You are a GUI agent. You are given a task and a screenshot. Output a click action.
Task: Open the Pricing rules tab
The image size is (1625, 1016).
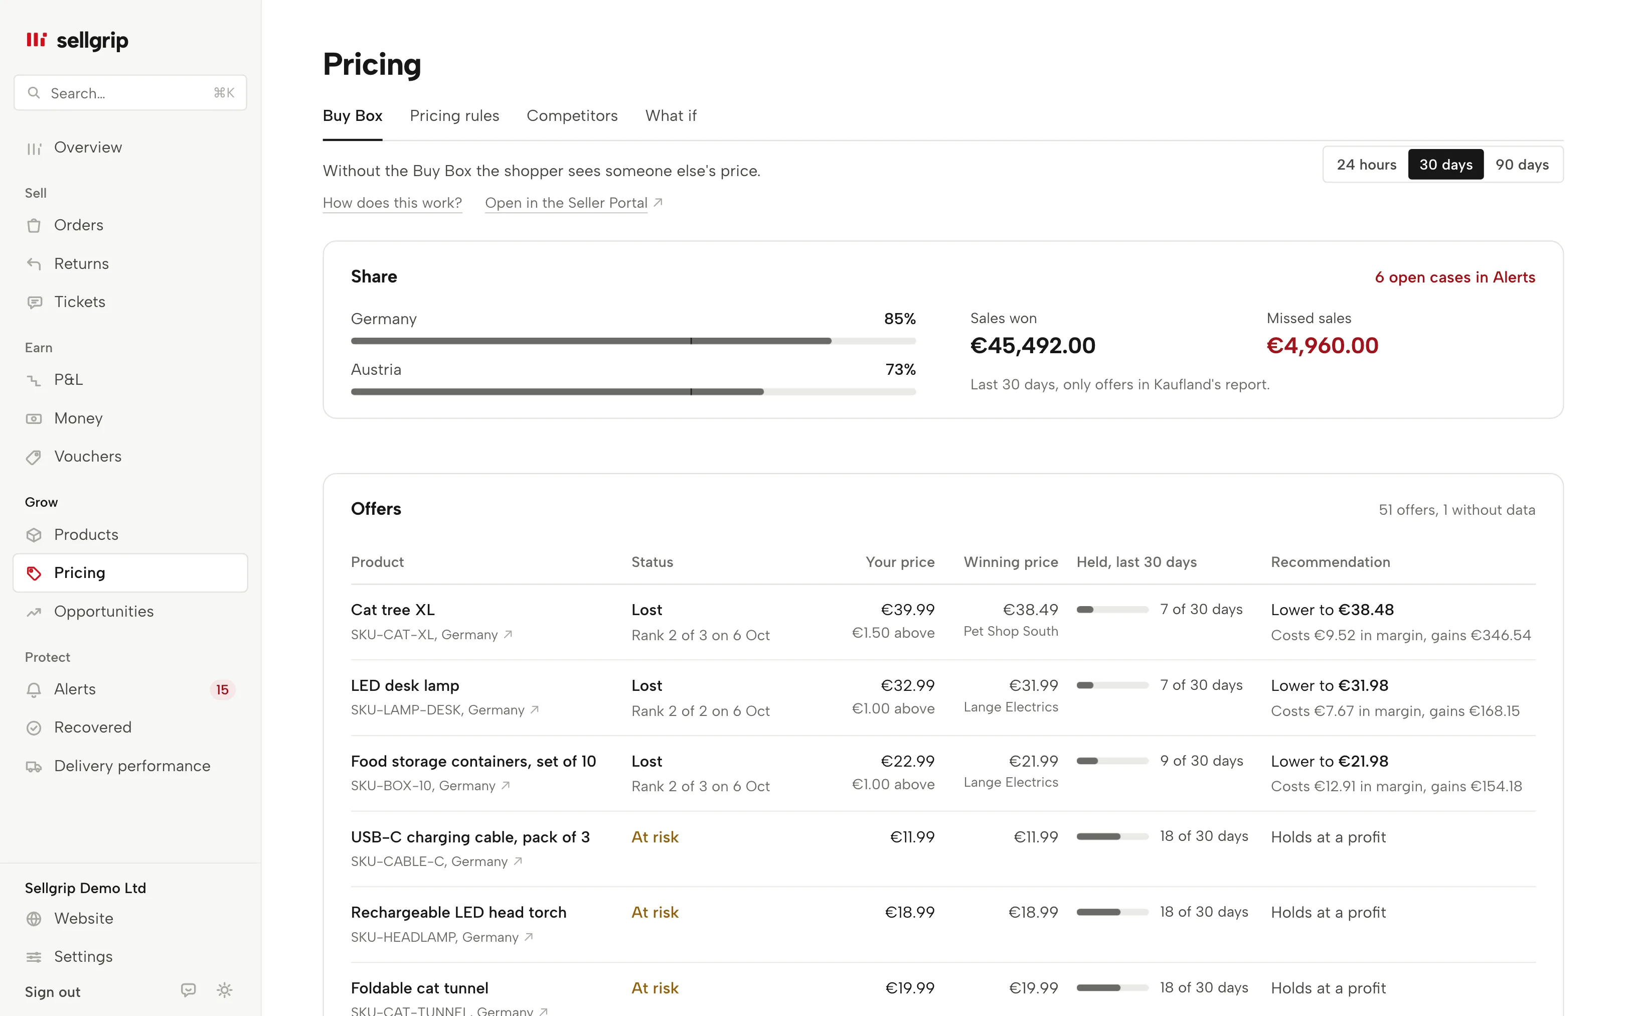(x=454, y=115)
